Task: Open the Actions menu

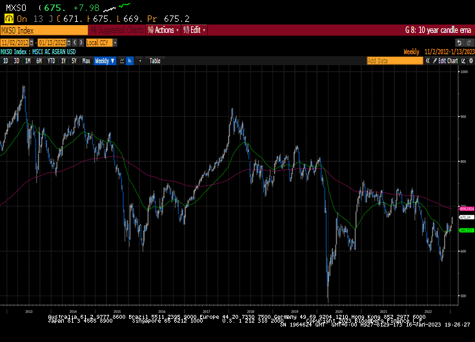Action: coord(163,30)
